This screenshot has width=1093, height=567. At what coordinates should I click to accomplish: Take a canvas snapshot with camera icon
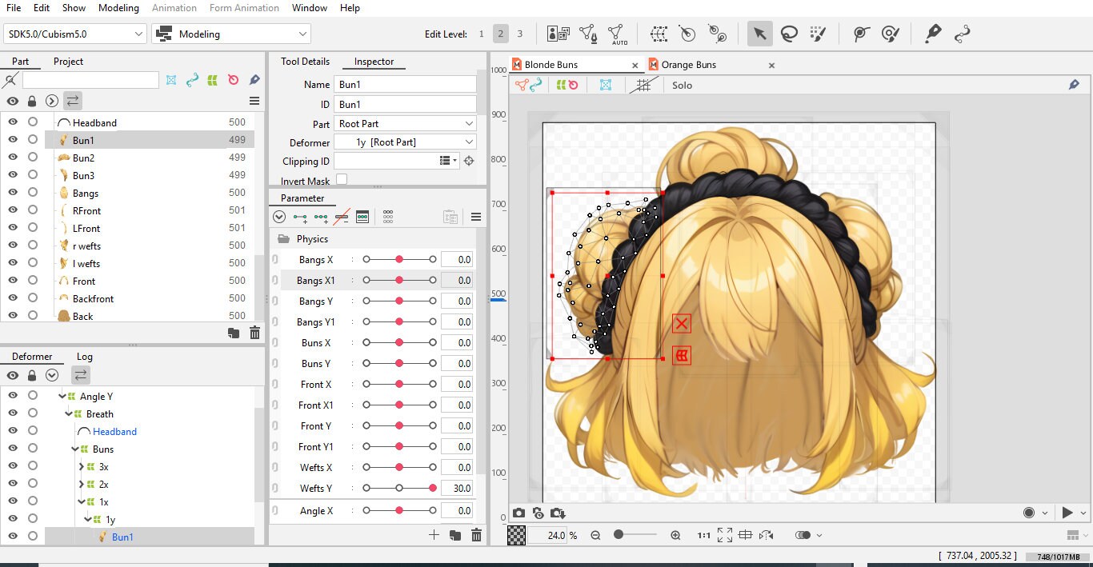519,513
